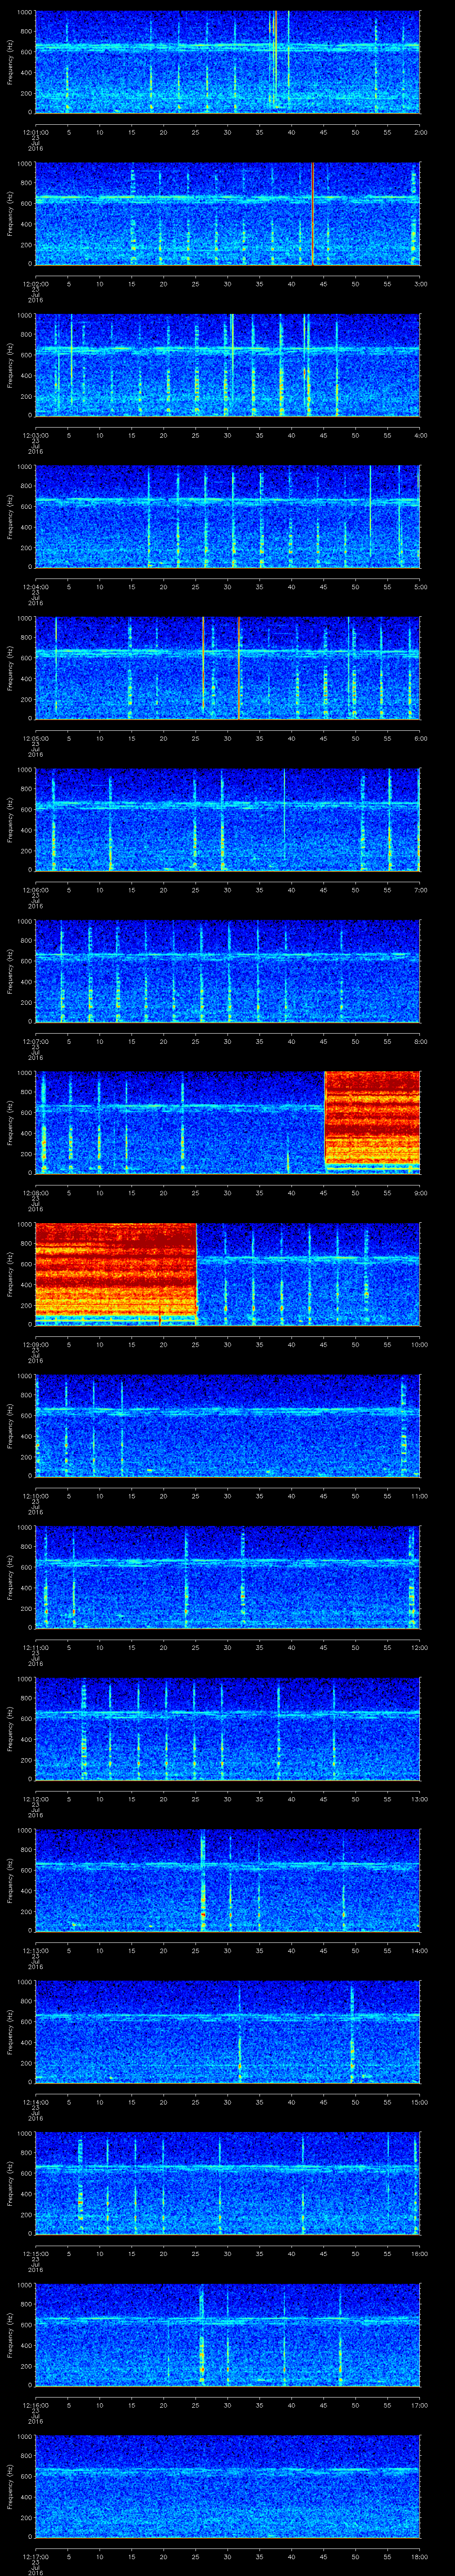This screenshot has width=455, height=2576.
Task: Select the spectrogram panel starting at 12:14:00
Action: coord(227,2033)
